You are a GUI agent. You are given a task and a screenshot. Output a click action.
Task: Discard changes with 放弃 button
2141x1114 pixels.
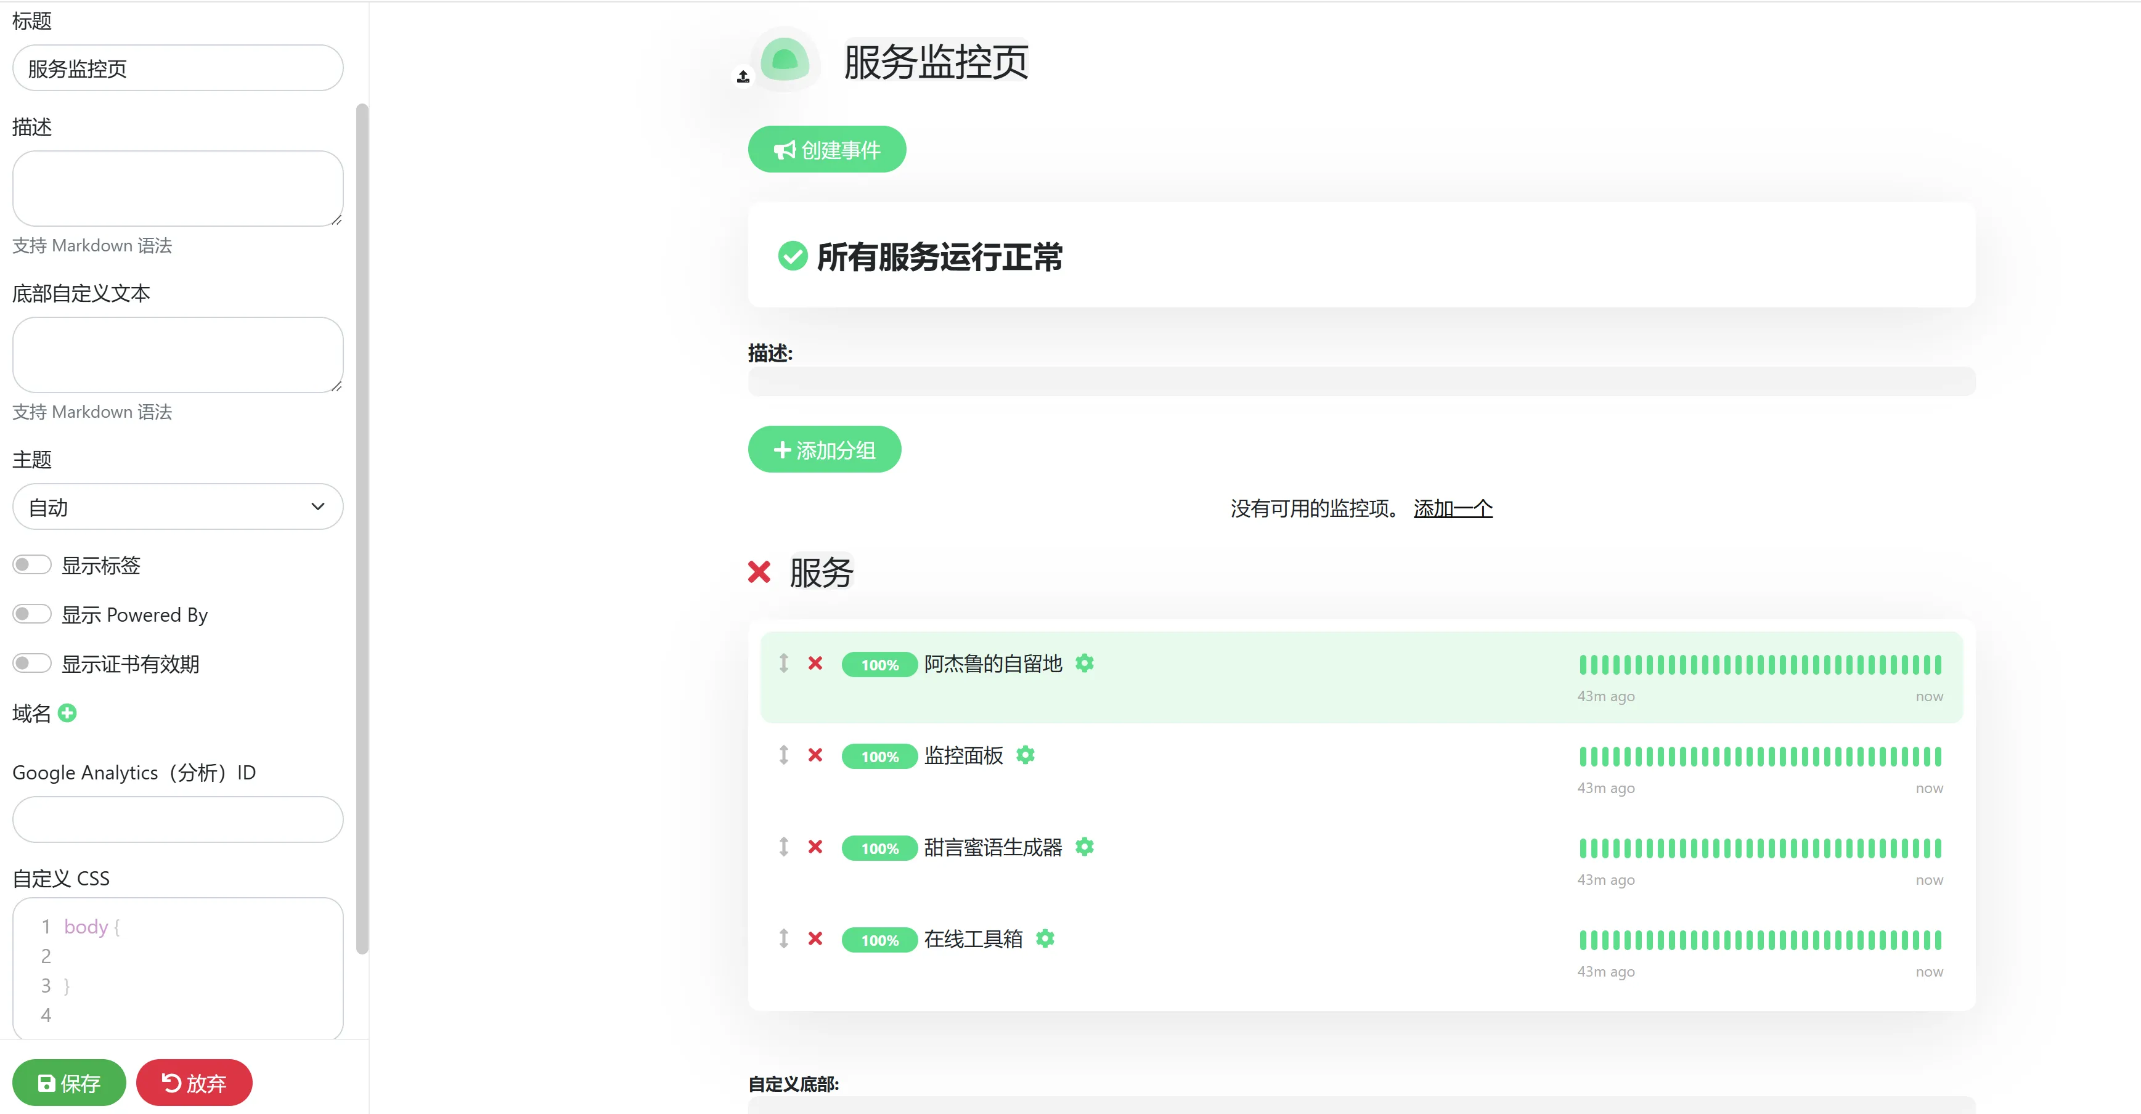click(194, 1083)
